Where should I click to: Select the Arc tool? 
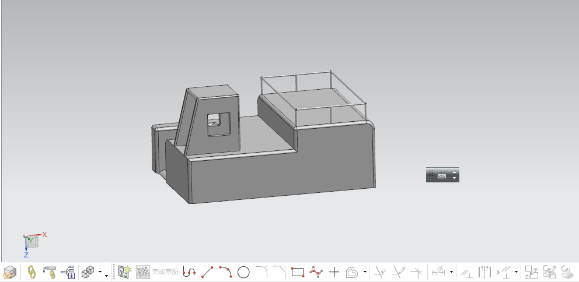click(226, 273)
